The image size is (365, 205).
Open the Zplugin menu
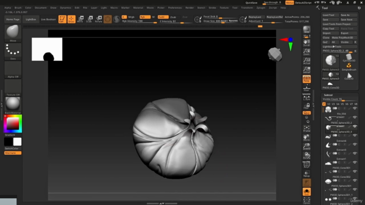(x=261, y=7)
